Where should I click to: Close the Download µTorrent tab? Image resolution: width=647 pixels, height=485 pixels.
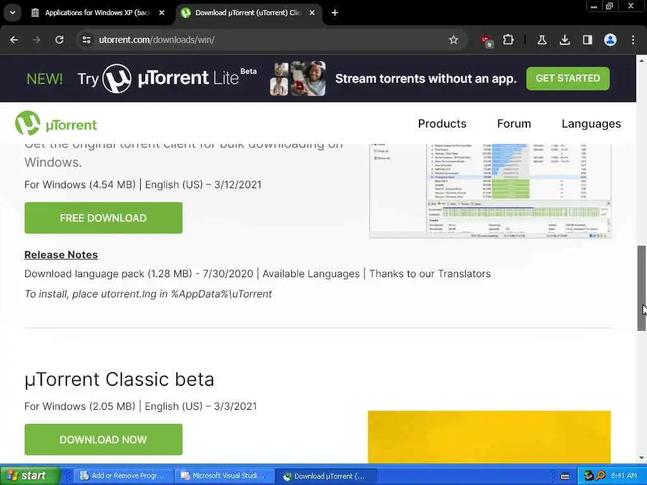coord(312,13)
